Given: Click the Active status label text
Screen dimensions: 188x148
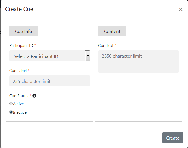Looking at the screenshot, I should 18,104.
